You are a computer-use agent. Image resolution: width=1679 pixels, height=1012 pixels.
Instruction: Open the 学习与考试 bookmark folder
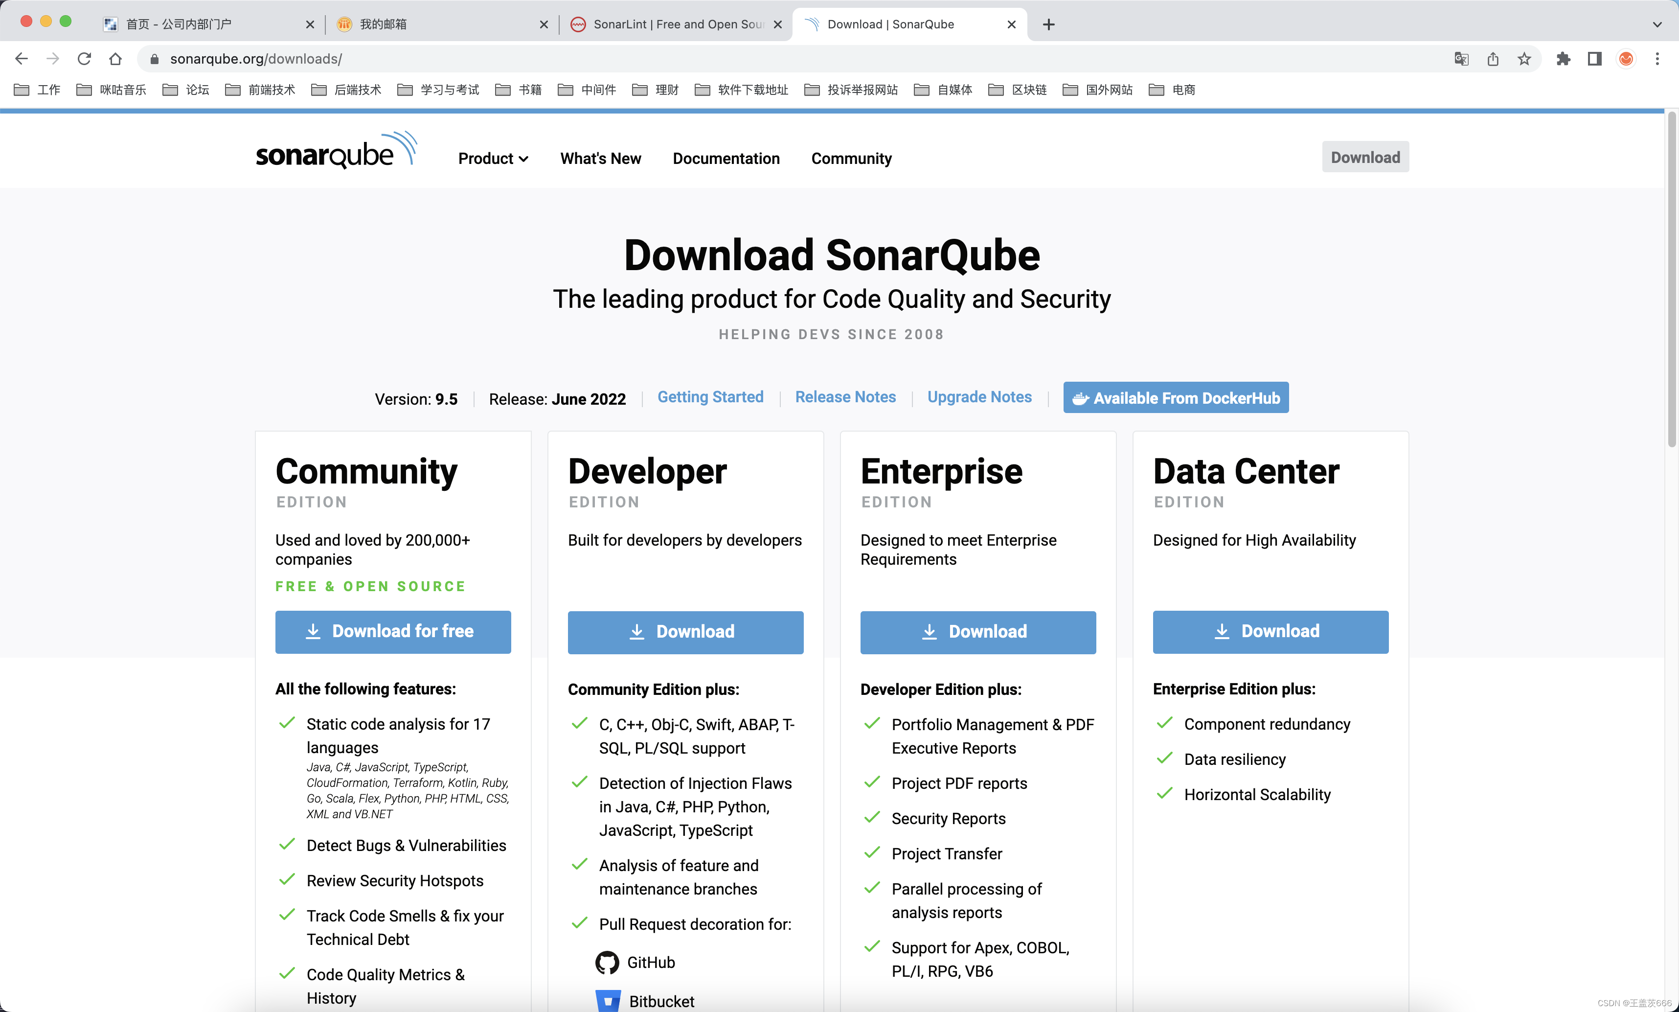click(x=438, y=89)
